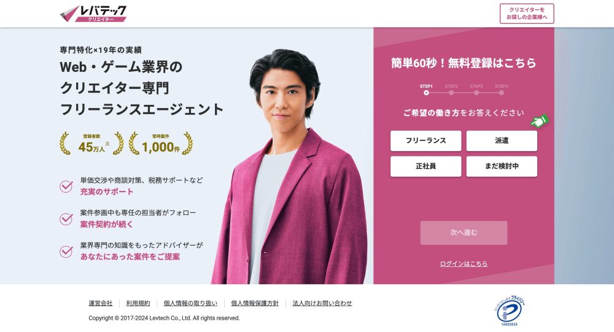Select the 派遣 work style option
This screenshot has height=332, width=614.
(x=502, y=141)
